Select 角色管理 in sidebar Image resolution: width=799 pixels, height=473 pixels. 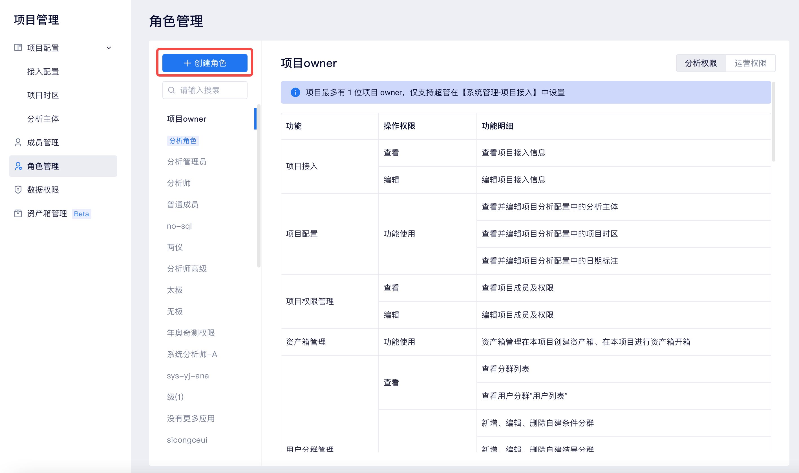click(x=63, y=166)
